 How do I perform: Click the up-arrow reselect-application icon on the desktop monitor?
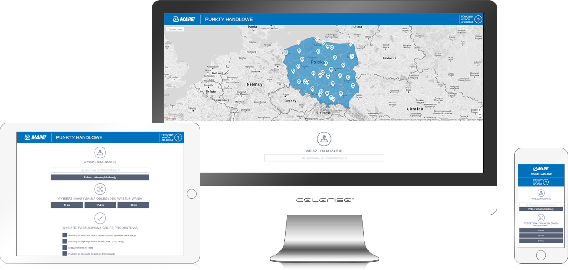(478, 19)
